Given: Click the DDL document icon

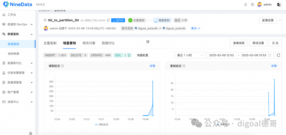Looking at the screenshot, I should pos(129,55).
